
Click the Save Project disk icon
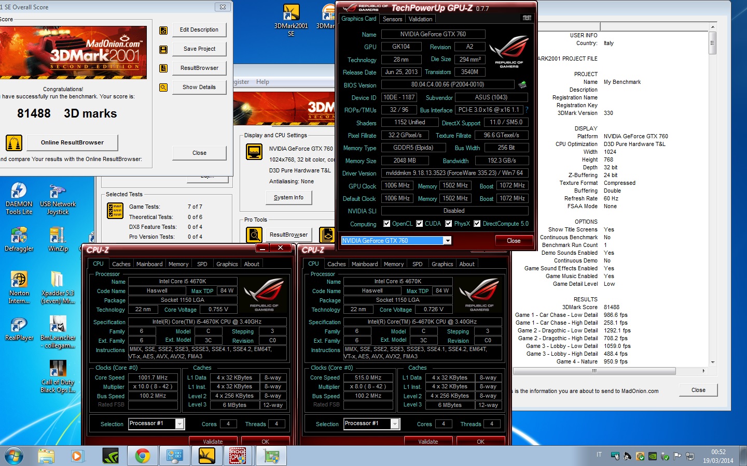click(163, 49)
